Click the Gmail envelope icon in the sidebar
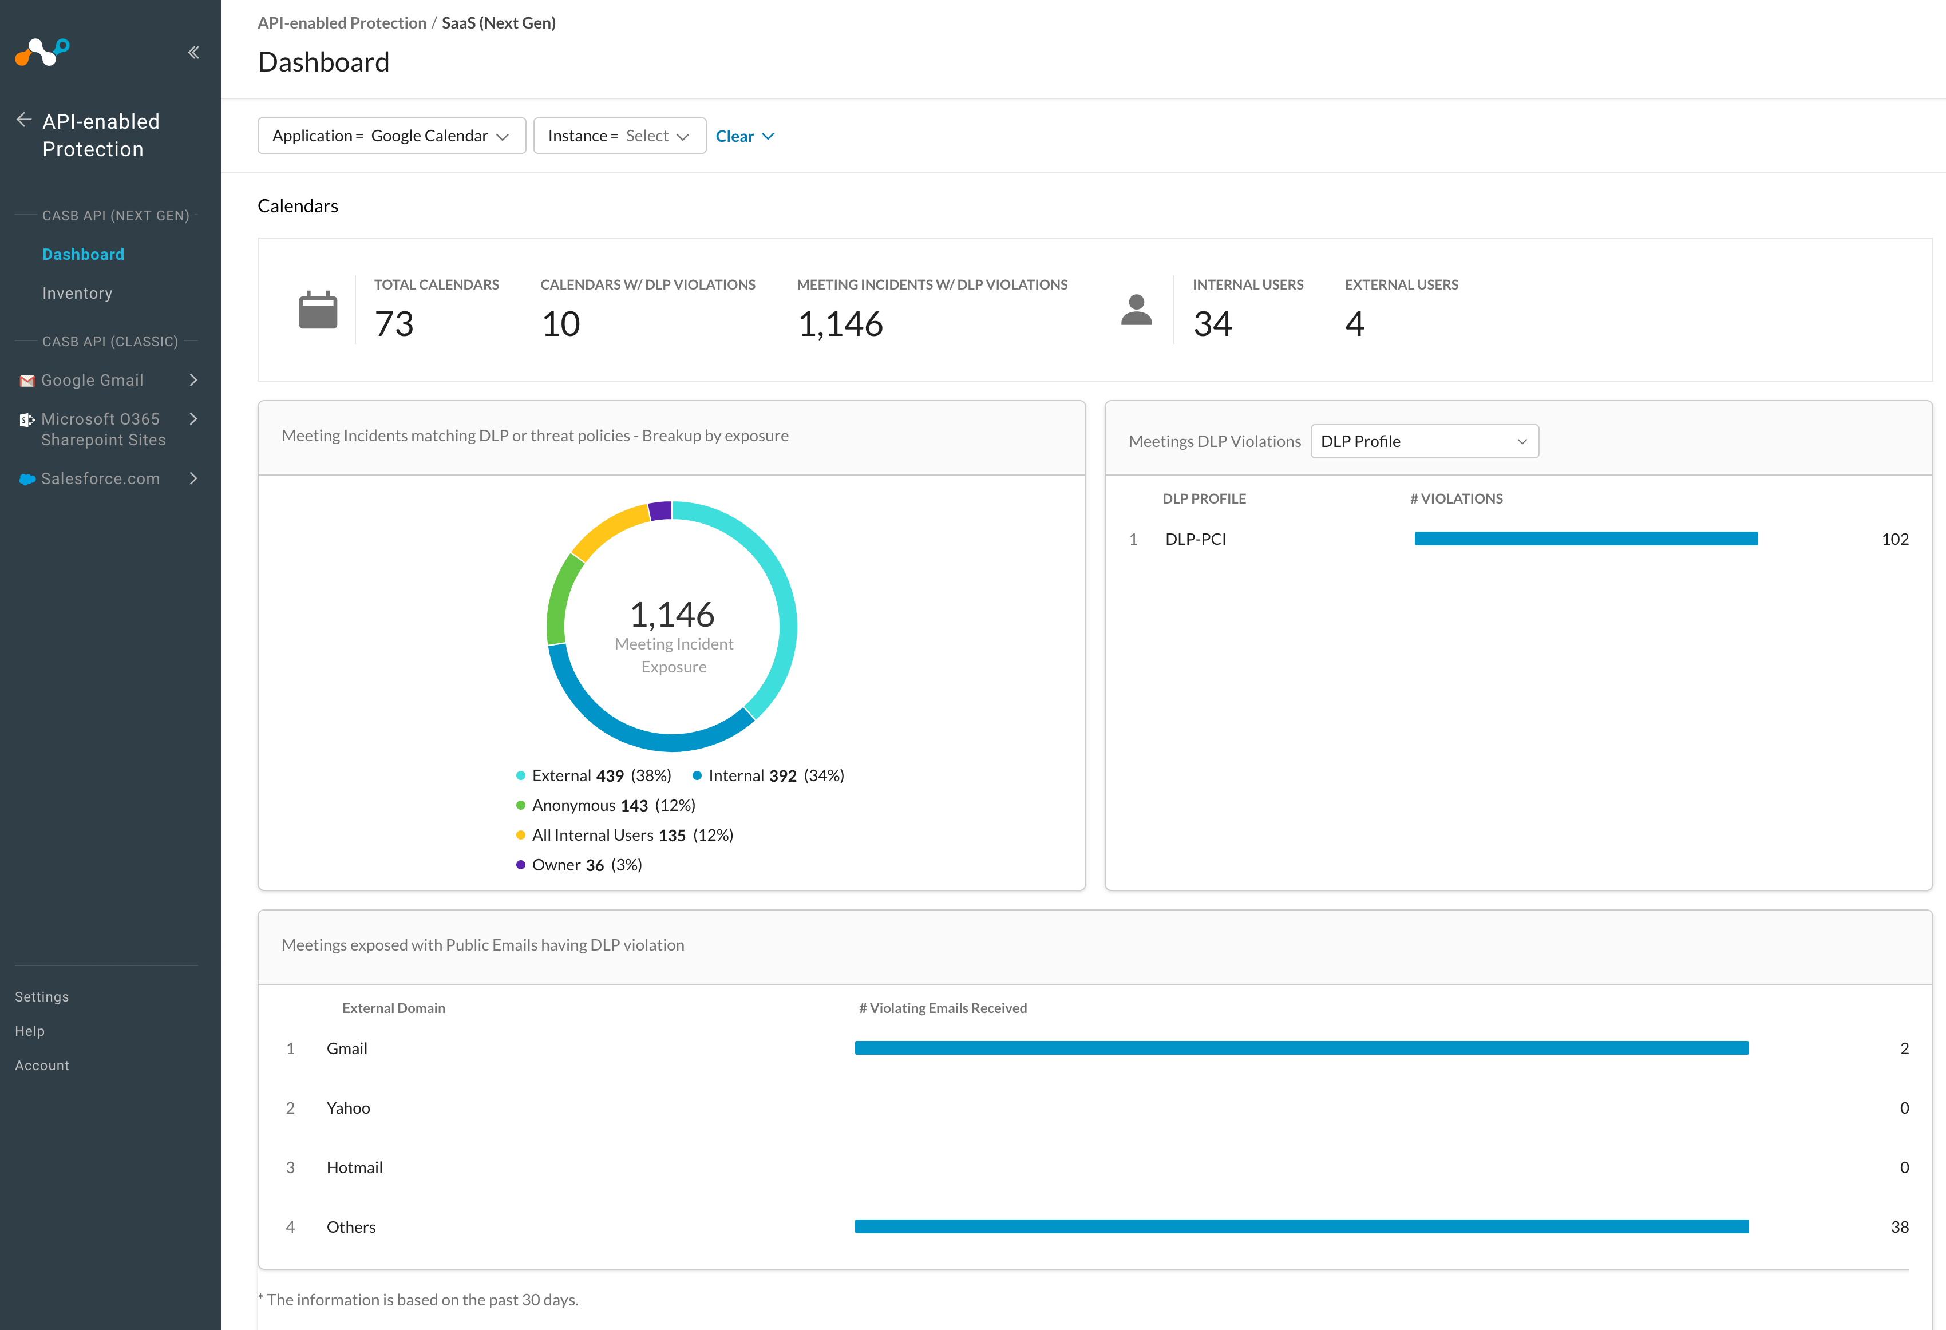Screen dimensions: 1946x1330 26,380
